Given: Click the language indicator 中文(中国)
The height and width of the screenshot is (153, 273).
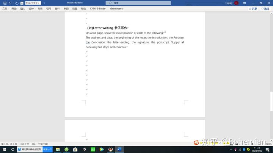Looking at the screenshot, I should pos(43,144).
